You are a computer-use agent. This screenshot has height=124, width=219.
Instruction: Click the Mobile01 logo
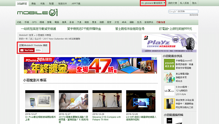(x=37, y=12)
